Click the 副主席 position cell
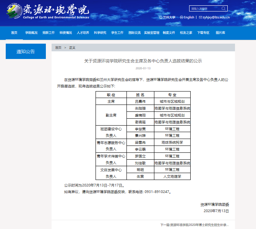 click(x=111, y=115)
